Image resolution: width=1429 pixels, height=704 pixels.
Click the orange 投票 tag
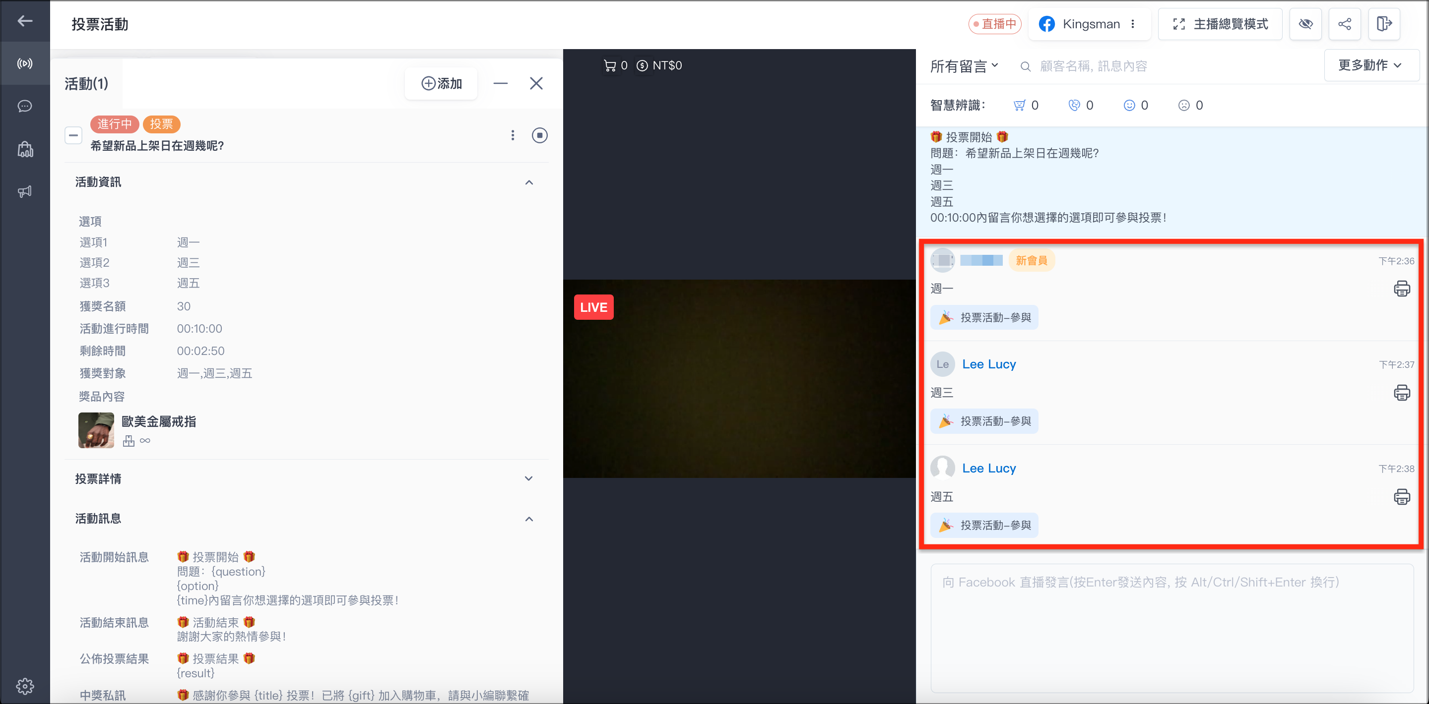(x=161, y=124)
